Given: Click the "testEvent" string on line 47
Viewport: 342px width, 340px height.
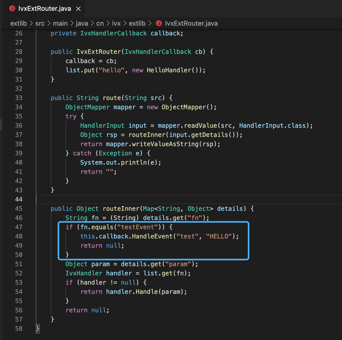Looking at the screenshot, I should (x=137, y=227).
